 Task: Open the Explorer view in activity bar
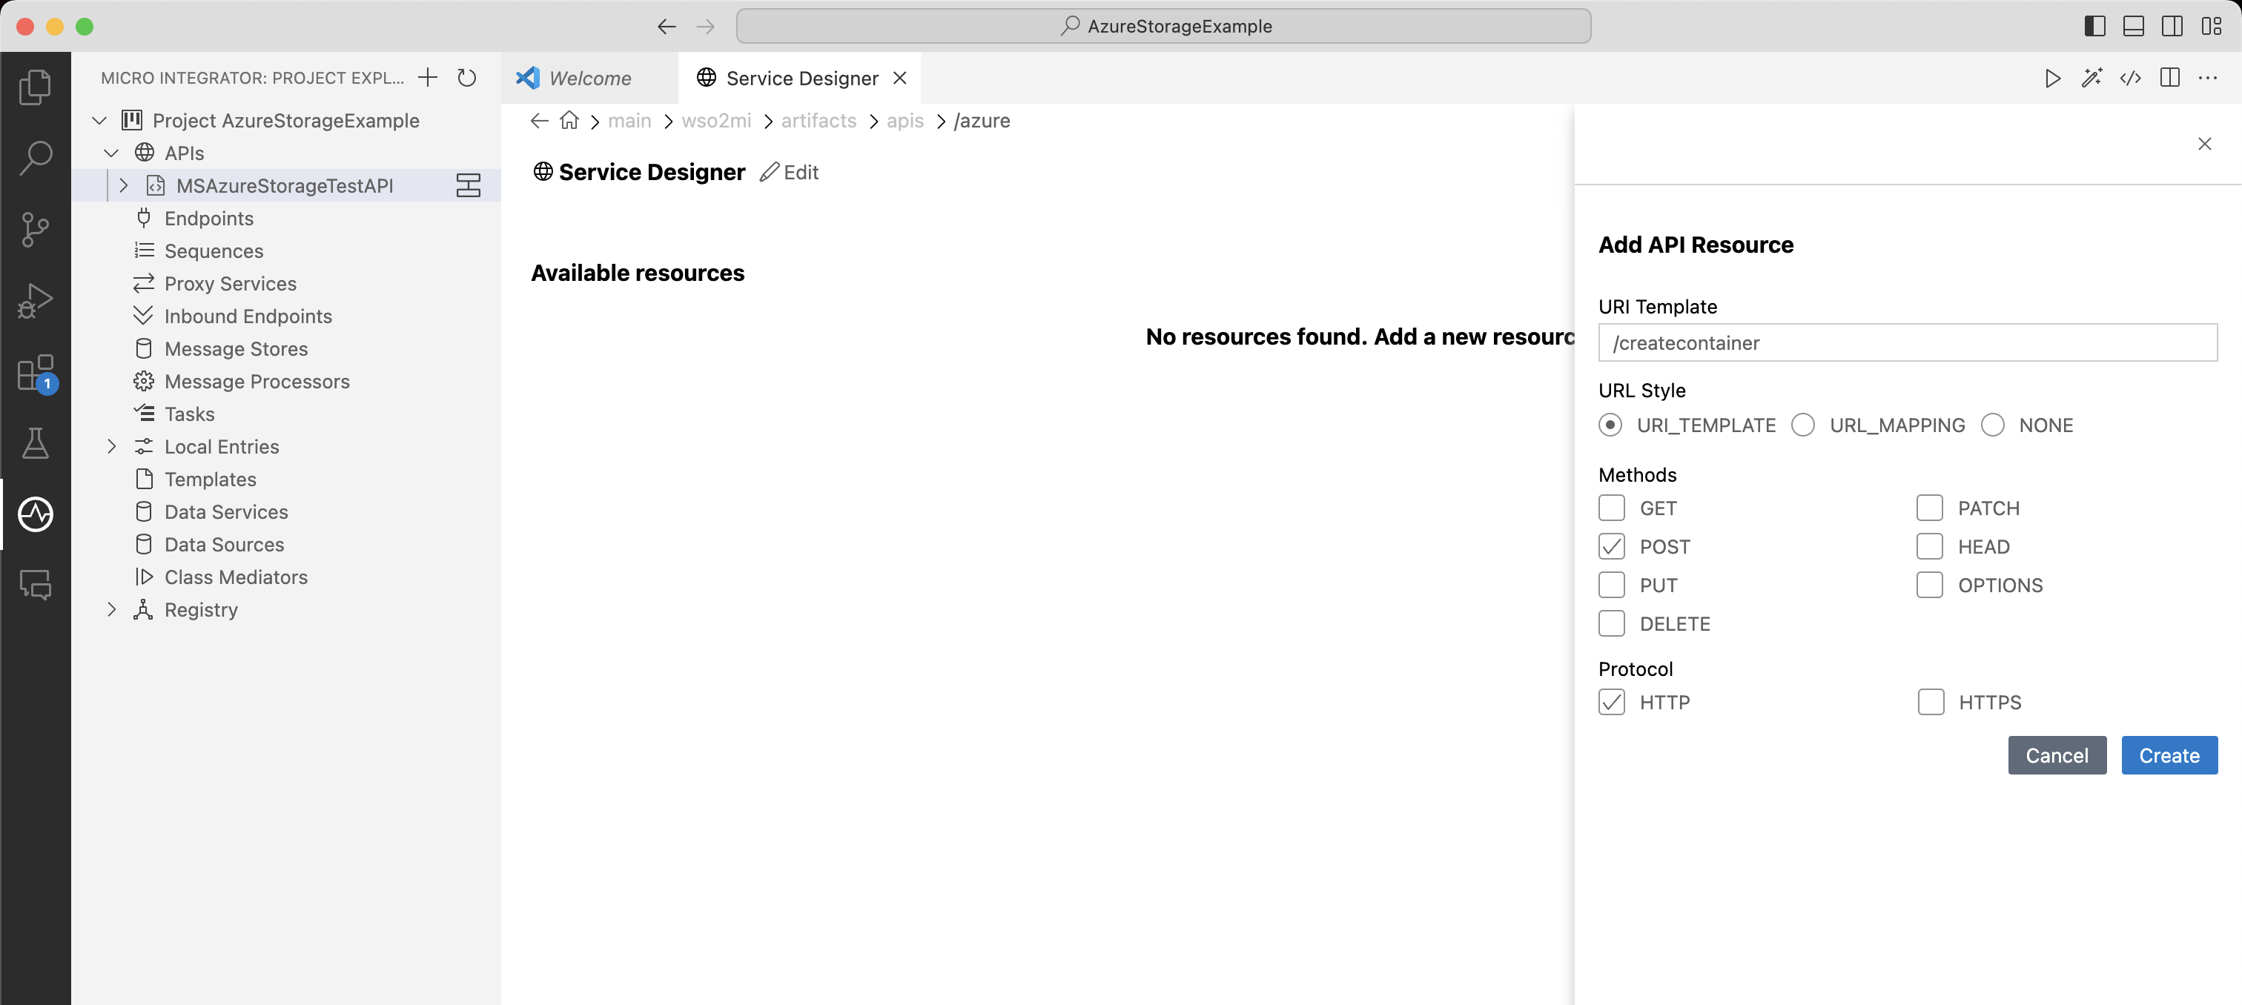pos(35,86)
